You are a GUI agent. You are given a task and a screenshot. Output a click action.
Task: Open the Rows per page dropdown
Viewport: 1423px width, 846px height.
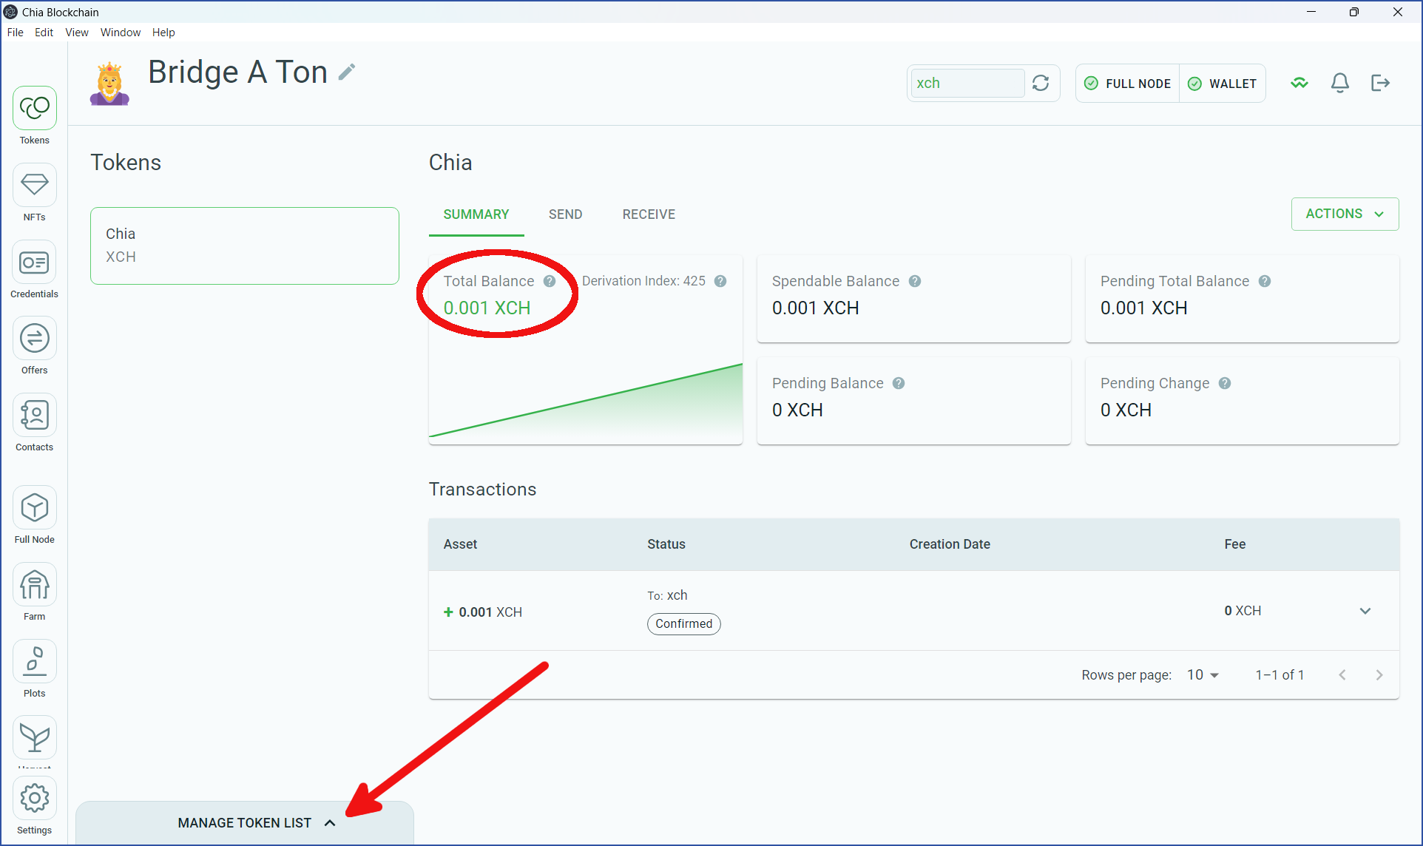point(1203,674)
